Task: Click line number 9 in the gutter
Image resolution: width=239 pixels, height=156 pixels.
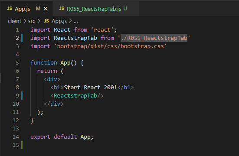Action: 17,95
